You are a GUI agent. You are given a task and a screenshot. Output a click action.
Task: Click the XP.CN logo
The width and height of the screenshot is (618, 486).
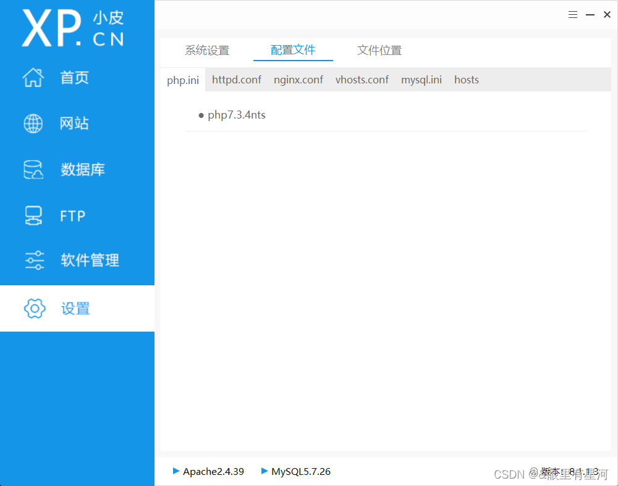73,28
